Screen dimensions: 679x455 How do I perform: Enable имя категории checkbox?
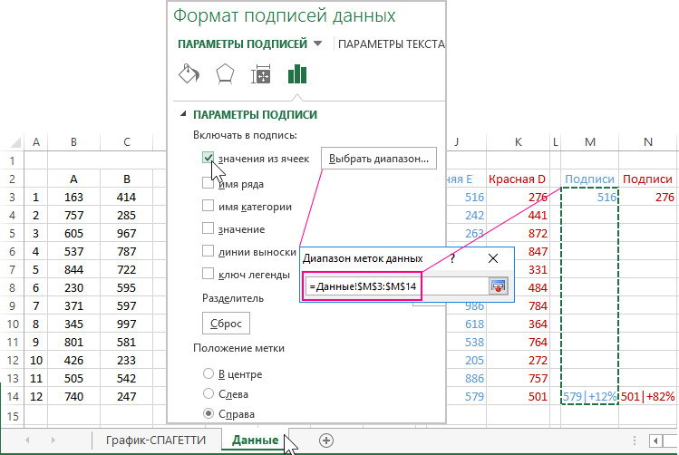click(208, 205)
